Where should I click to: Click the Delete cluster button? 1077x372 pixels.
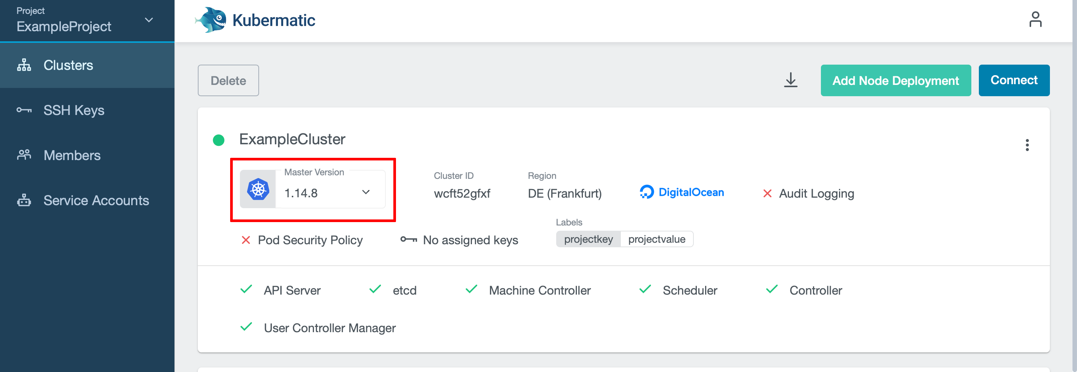tap(228, 80)
